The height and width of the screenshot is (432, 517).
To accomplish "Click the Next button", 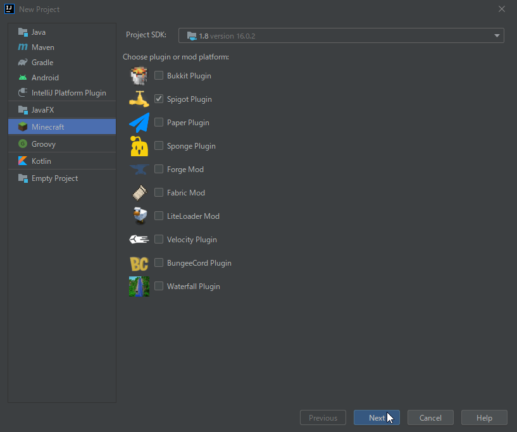I will coord(377,418).
